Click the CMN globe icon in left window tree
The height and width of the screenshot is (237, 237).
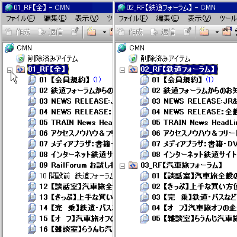9,48
